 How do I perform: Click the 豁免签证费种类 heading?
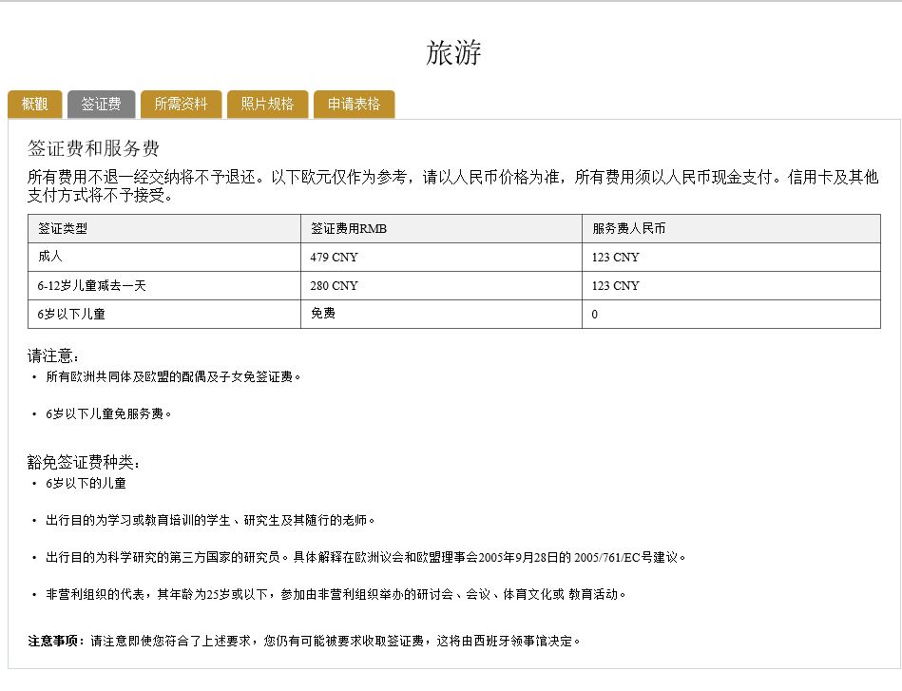(84, 463)
